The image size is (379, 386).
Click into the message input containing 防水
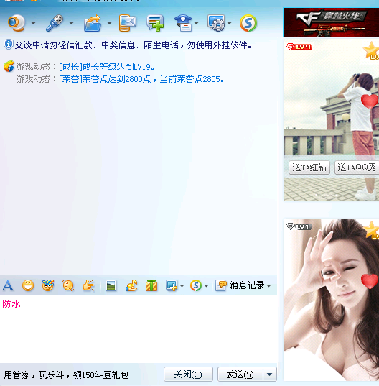[x=139, y=328]
